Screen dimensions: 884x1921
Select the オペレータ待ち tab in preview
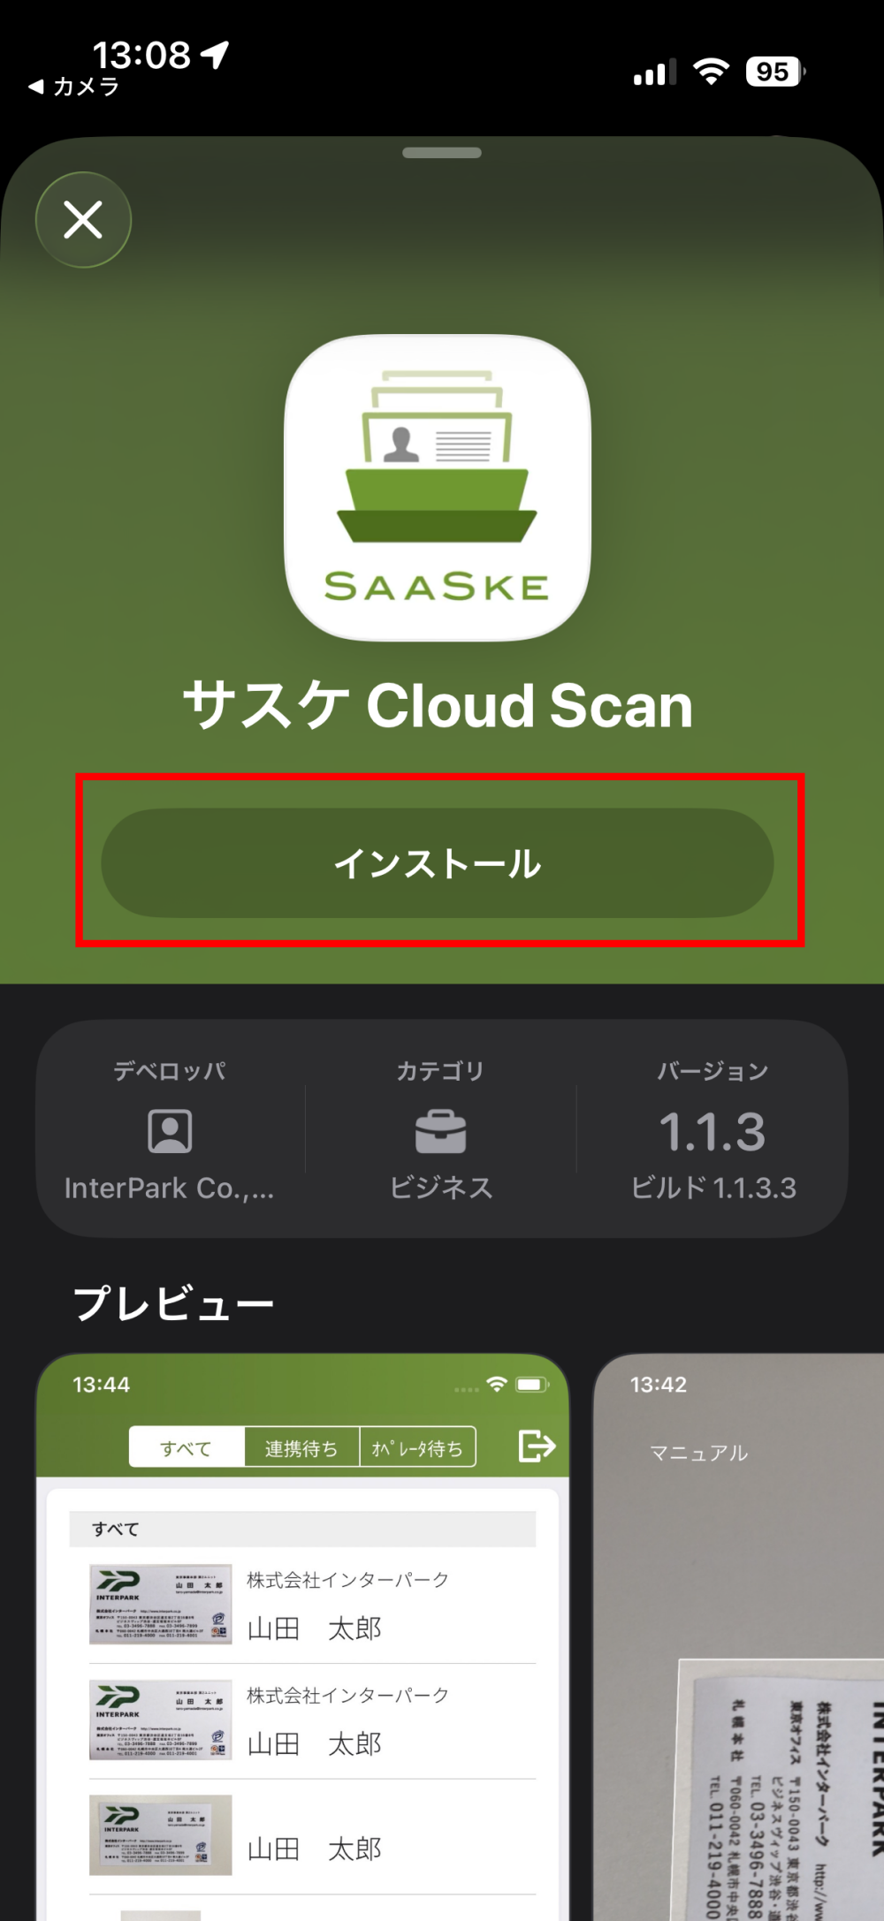417,1447
